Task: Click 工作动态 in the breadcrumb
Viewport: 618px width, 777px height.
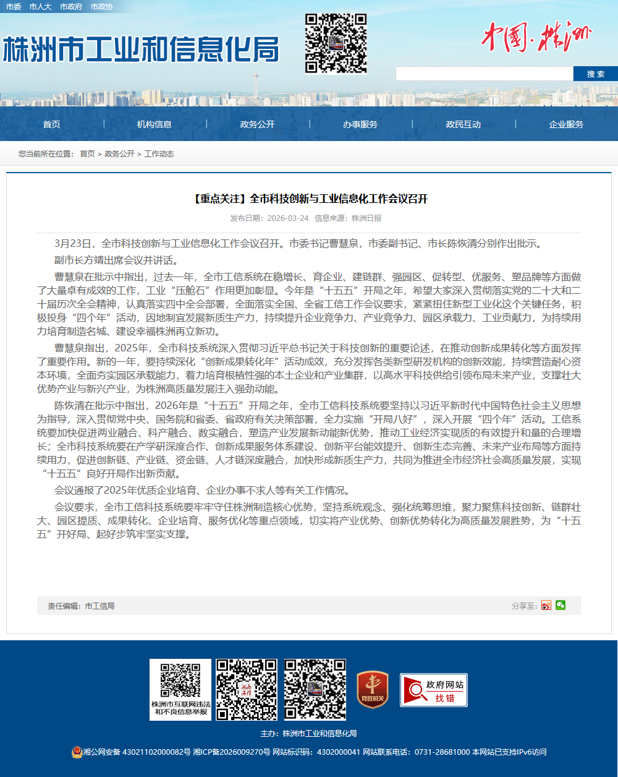Action: [x=159, y=154]
